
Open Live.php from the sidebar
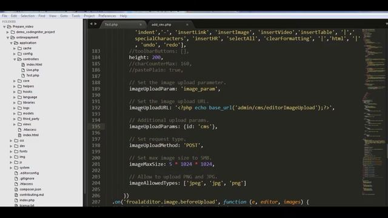click(33, 70)
